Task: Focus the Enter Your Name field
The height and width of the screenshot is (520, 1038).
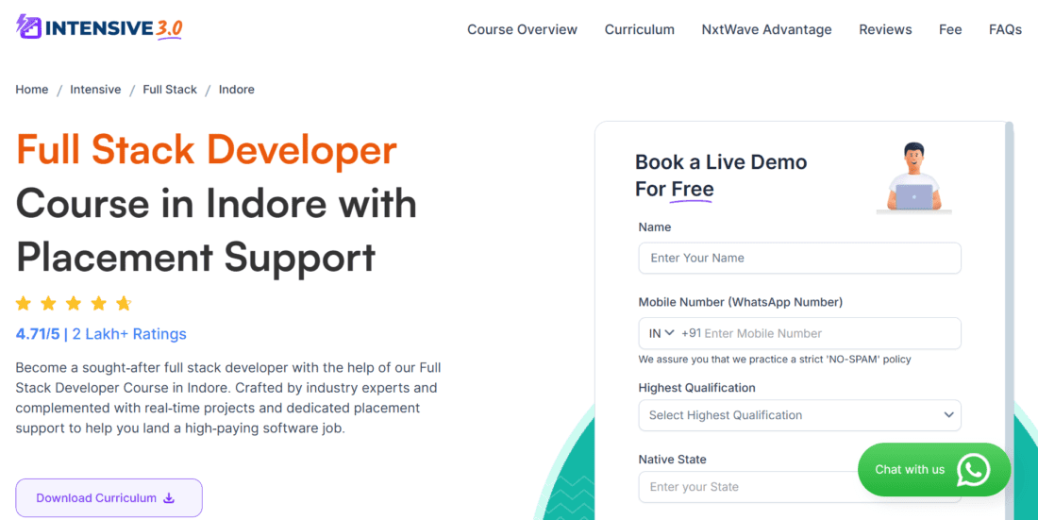Action: (x=798, y=258)
